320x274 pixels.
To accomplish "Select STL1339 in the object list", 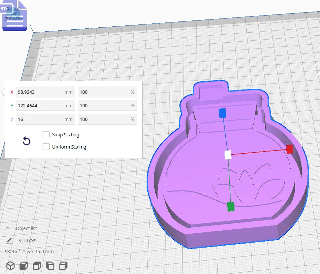I will (x=28, y=240).
